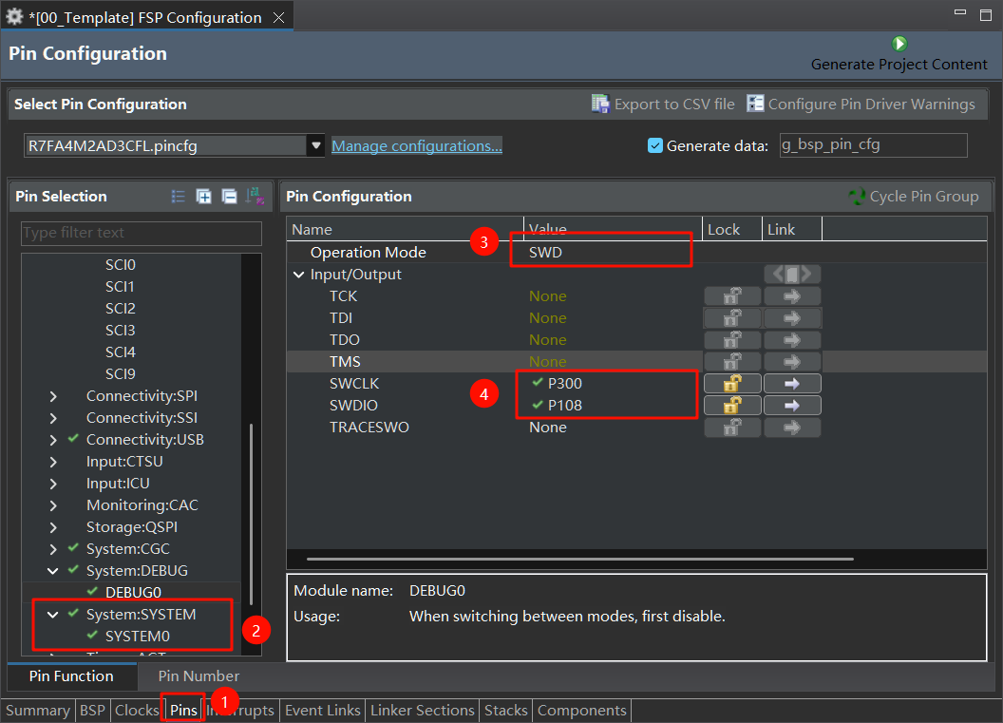The image size is (1003, 723).
Task: Click the lock icon in the TDO row
Action: 732,340
